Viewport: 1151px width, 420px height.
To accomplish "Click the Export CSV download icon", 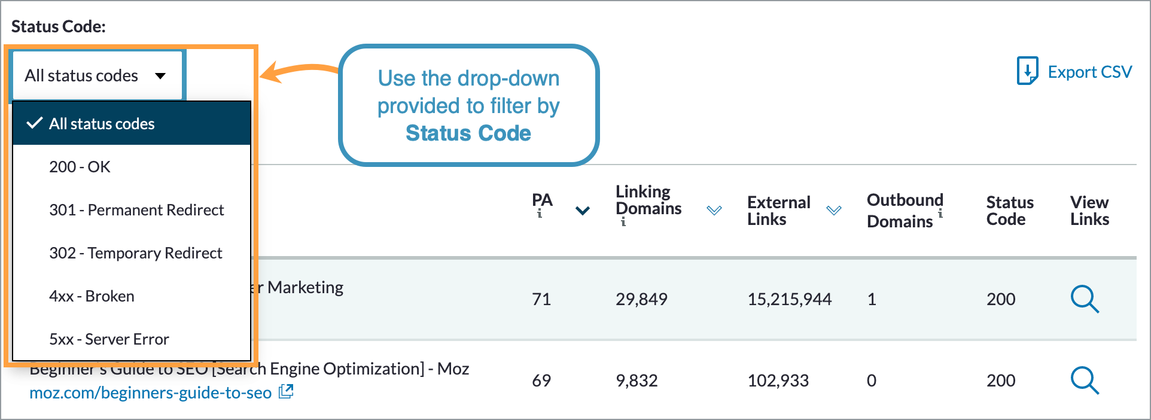I will click(1027, 71).
